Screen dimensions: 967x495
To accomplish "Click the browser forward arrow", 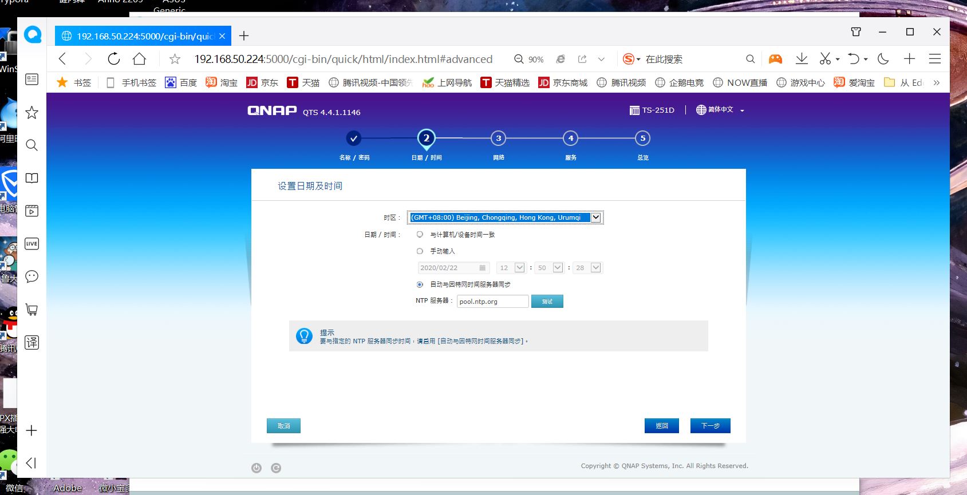I will [x=88, y=58].
